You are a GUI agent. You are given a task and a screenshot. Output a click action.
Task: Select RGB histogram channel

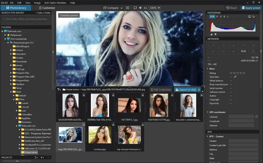[x=212, y=16]
